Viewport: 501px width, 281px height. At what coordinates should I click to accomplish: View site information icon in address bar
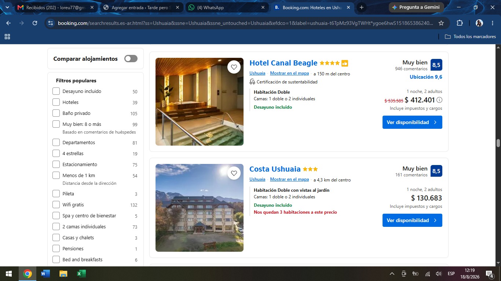click(51, 23)
